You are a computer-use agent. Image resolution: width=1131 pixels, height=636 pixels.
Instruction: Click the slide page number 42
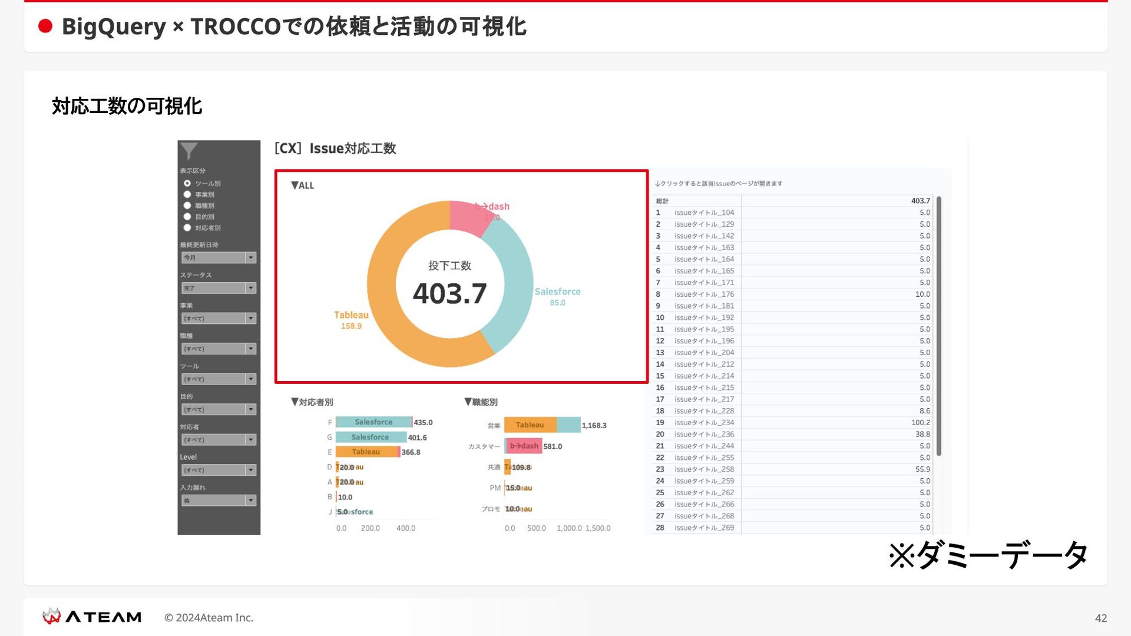coord(1100,618)
